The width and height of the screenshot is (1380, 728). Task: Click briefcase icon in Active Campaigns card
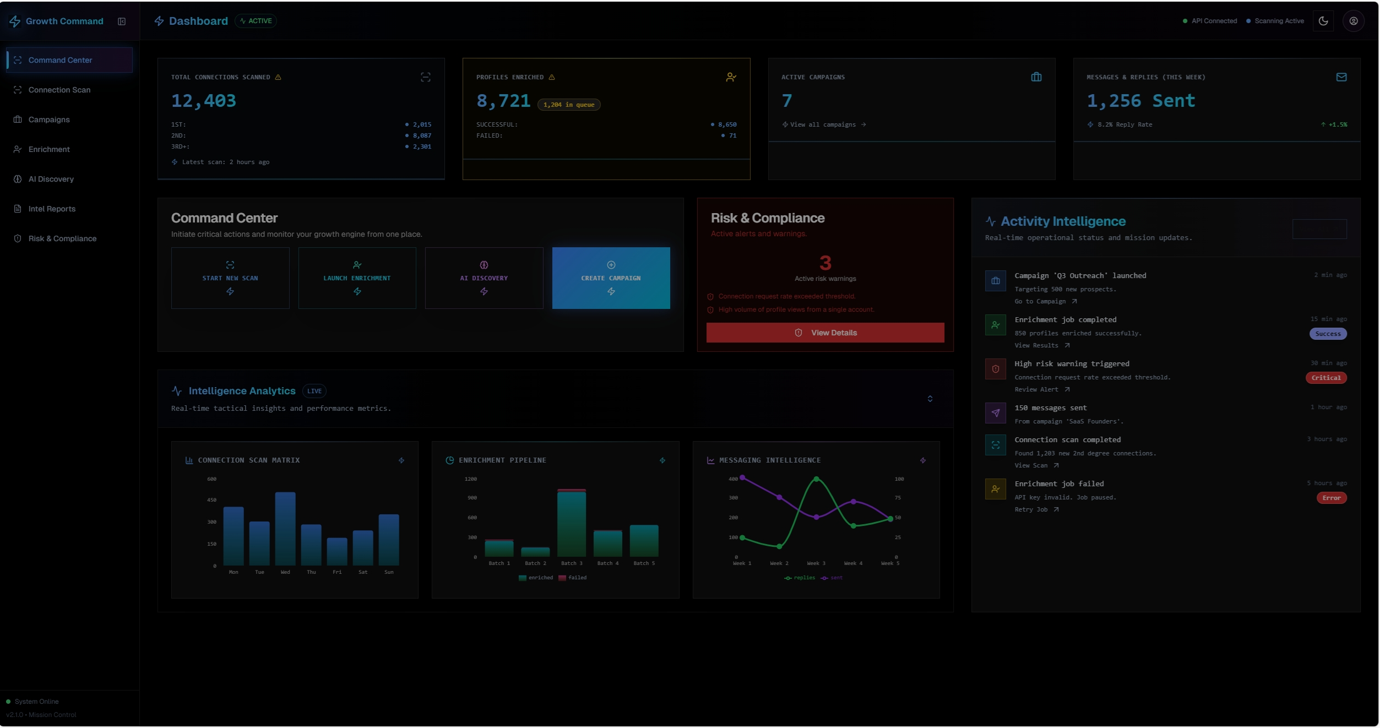pos(1036,77)
